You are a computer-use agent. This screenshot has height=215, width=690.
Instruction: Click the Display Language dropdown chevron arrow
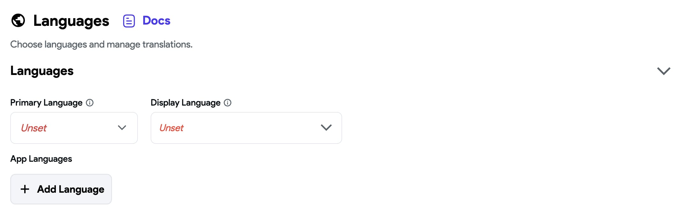coord(326,128)
